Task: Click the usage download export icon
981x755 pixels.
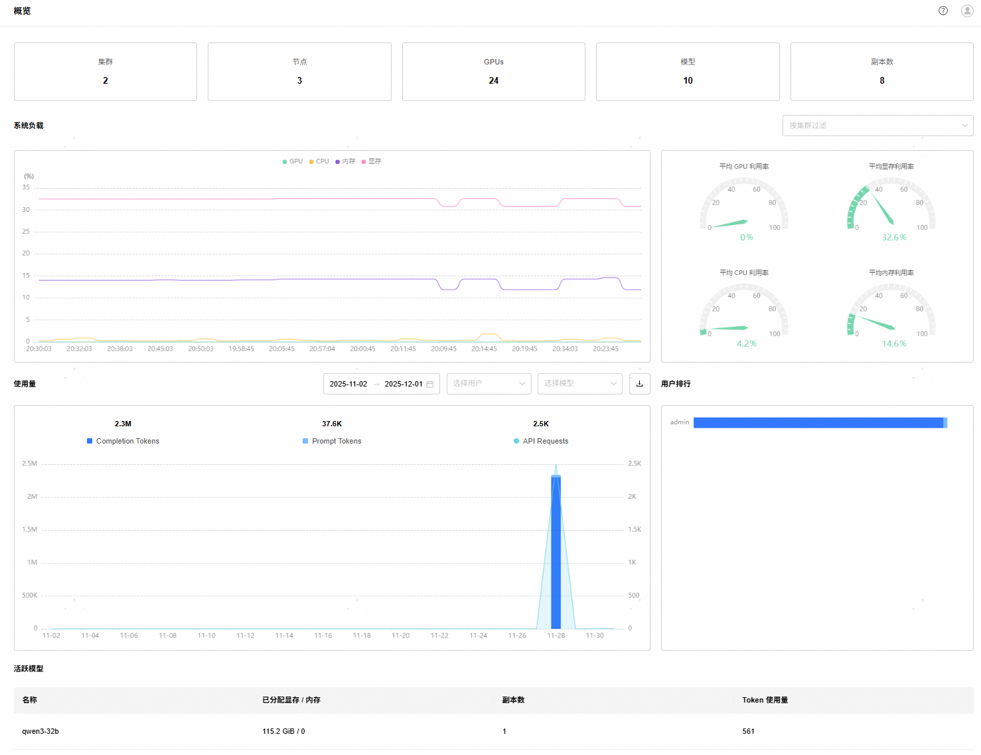Action: click(x=639, y=384)
